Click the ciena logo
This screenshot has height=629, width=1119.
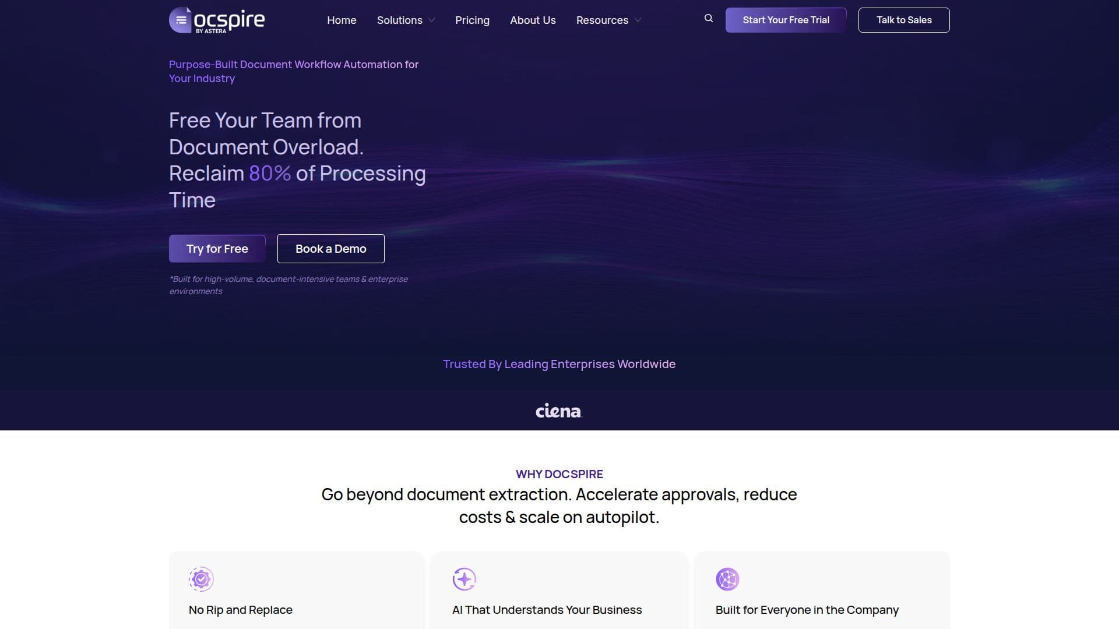point(559,411)
